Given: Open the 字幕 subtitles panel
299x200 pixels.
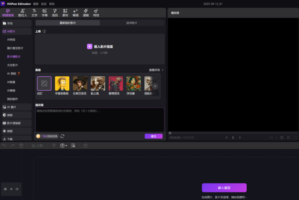Looking at the screenshot, I should pyautogui.click(x=45, y=12).
